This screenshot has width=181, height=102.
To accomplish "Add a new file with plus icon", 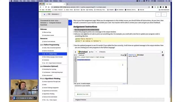I will tap(121, 55).
